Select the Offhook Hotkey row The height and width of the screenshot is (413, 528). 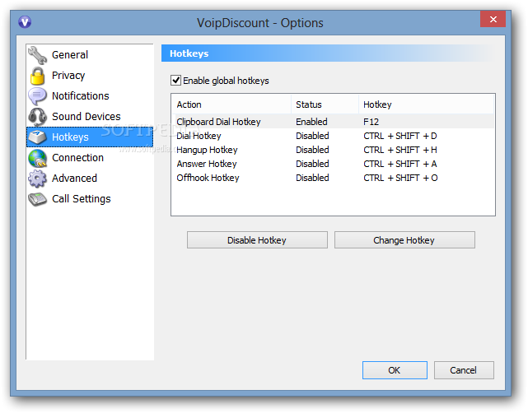tap(333, 178)
